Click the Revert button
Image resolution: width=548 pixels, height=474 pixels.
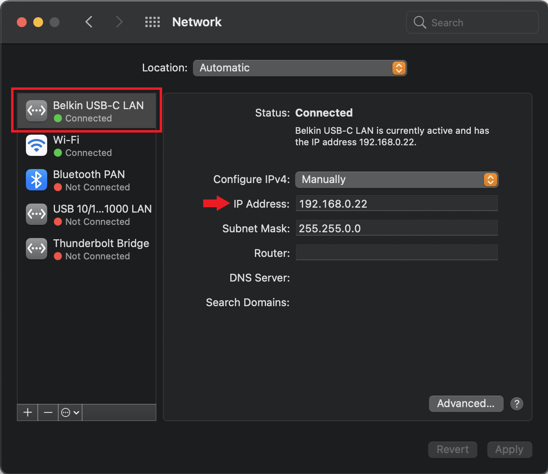click(452, 450)
